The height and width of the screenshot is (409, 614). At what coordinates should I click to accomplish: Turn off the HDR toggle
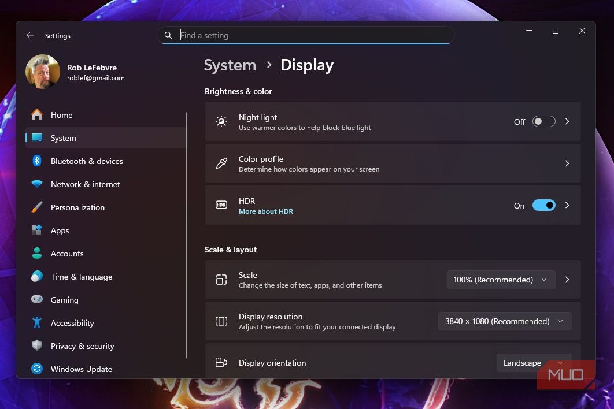click(543, 205)
